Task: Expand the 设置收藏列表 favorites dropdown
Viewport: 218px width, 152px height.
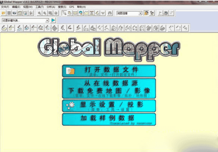Action: point(47,20)
